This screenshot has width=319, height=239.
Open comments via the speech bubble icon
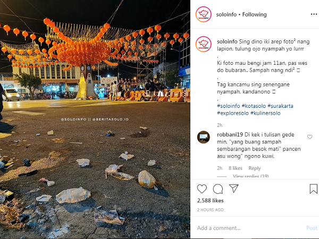tap(218, 189)
